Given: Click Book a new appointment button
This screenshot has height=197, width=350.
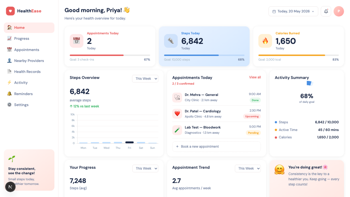Looking at the screenshot, I should [x=216, y=146].
